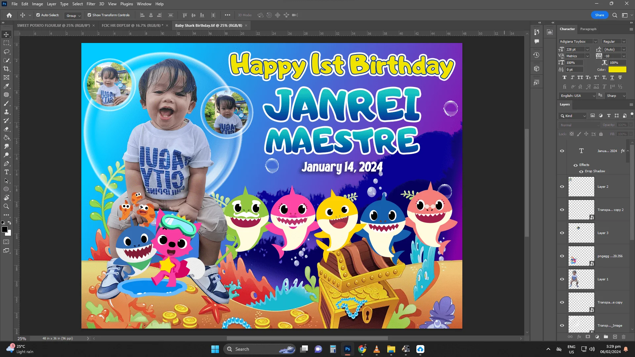The image size is (635, 357).
Task: Select the Eyedropper tool
Action: [x=6, y=86]
